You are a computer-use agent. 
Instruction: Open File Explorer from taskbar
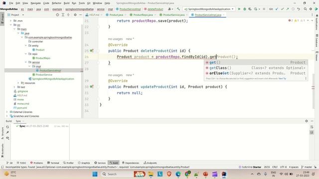point(151,174)
